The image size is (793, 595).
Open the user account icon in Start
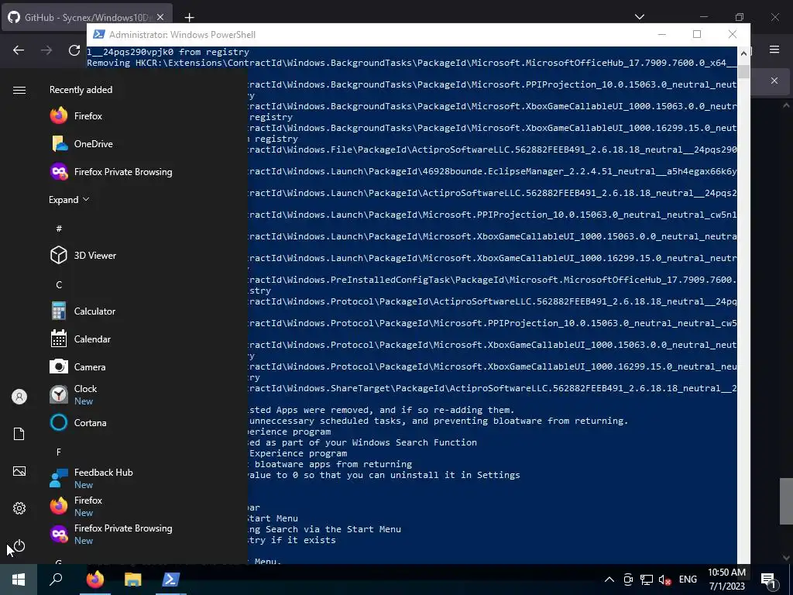click(x=19, y=396)
